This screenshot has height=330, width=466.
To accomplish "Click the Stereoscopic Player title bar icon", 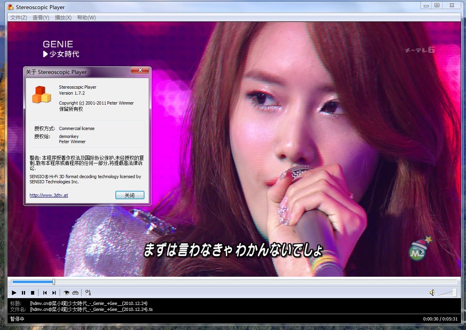I will tap(11, 7).
